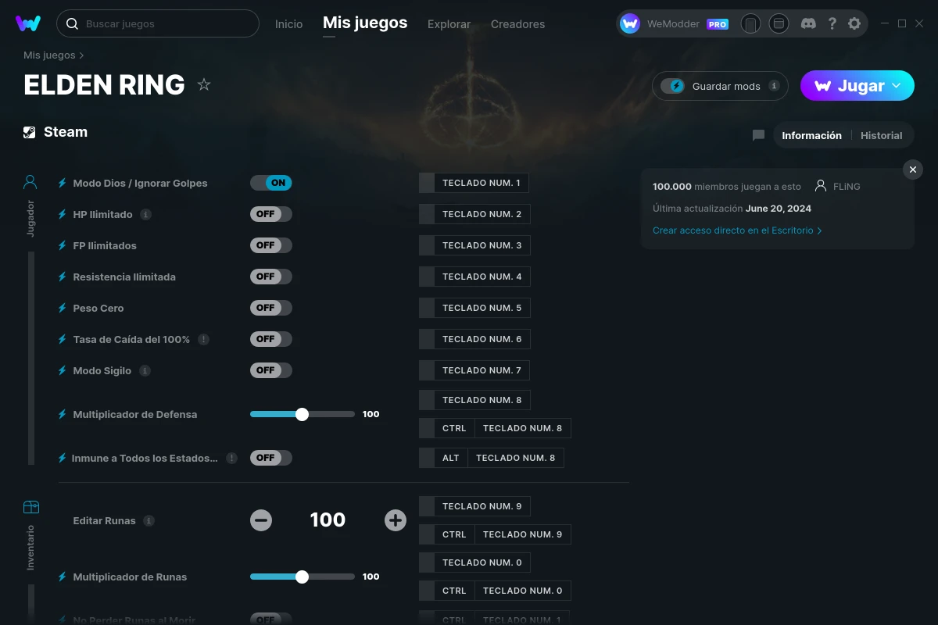The height and width of the screenshot is (625, 938).
Task: Open the feedback chat bubble icon
Action: pyautogui.click(x=757, y=134)
